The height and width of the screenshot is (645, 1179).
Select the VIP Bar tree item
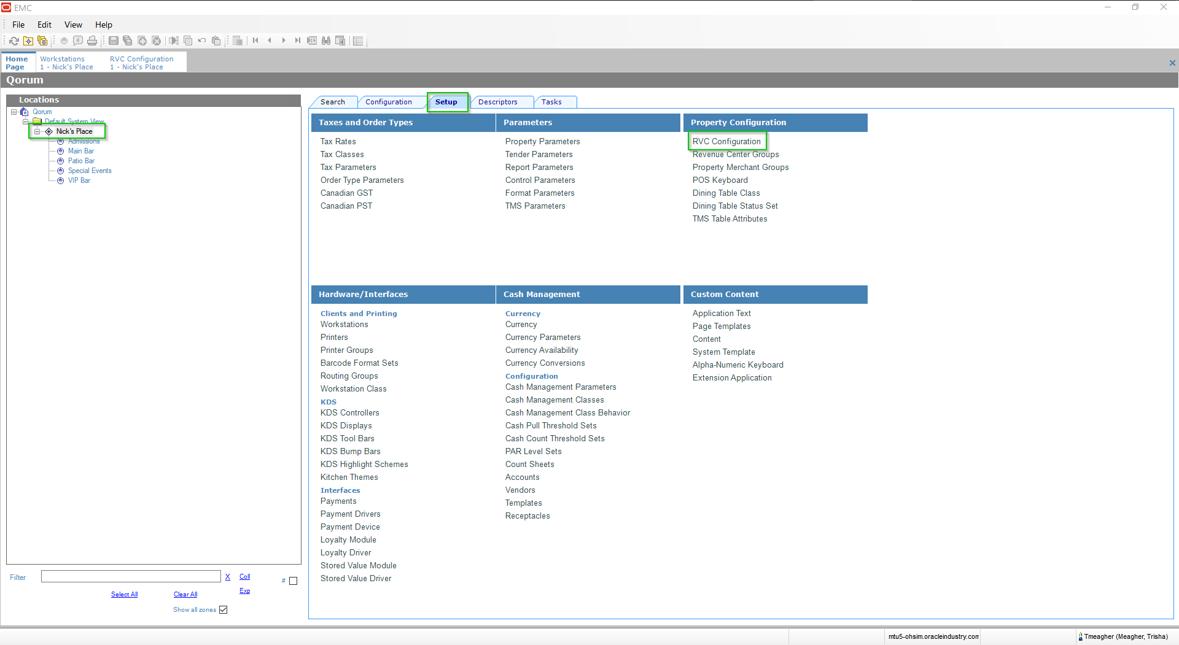coord(79,180)
